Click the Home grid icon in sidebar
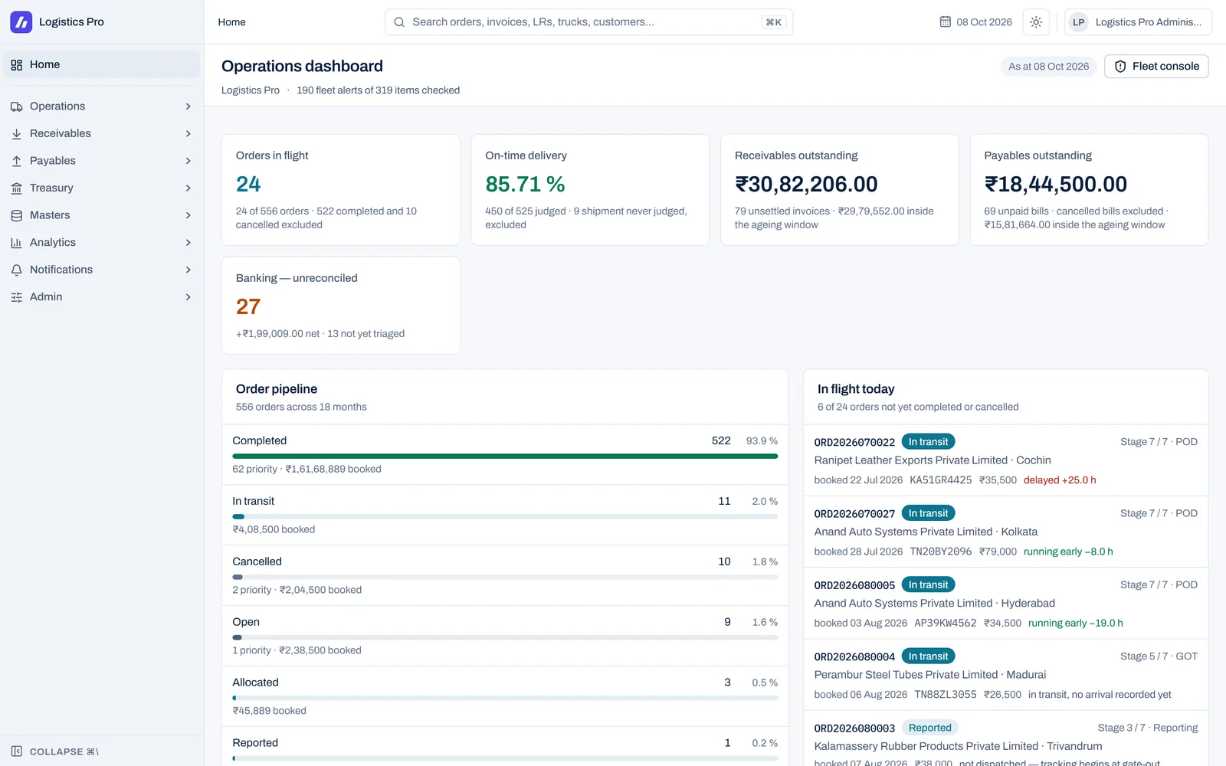Image resolution: width=1226 pixels, height=766 pixels. [x=16, y=65]
